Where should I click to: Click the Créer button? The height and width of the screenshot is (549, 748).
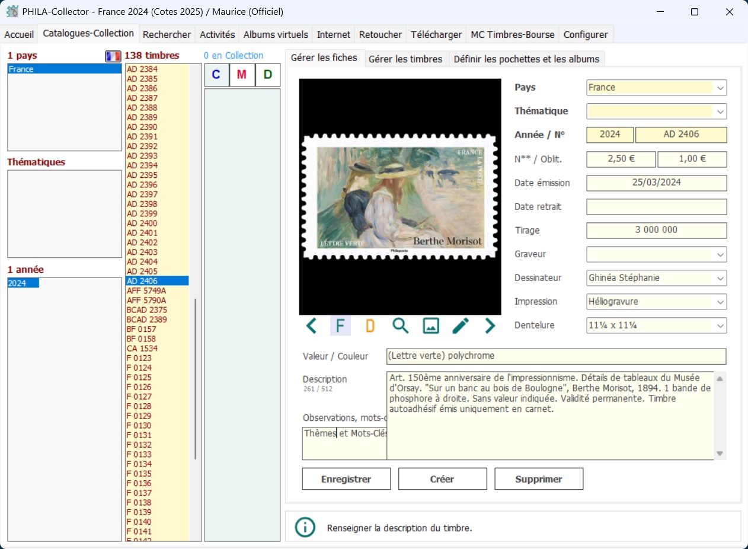click(442, 479)
